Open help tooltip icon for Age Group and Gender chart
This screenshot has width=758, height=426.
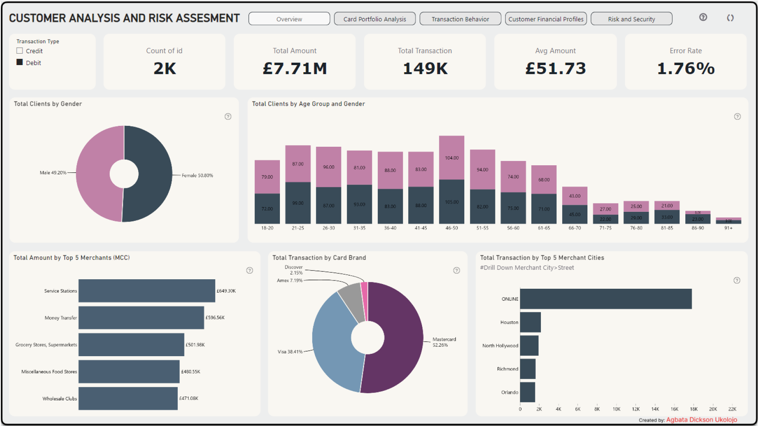(737, 116)
